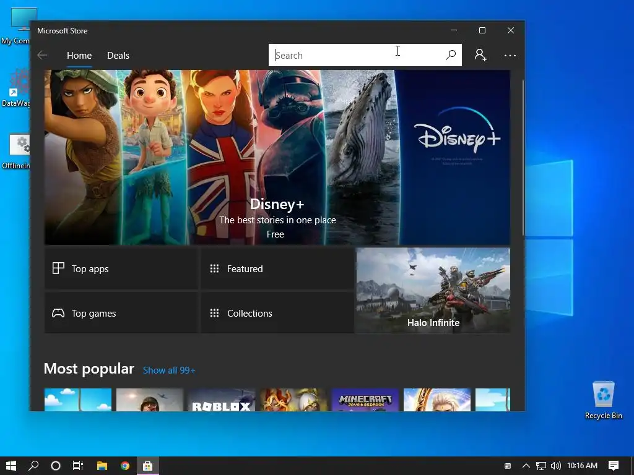Select the My Computer desktop icon
The width and height of the screenshot is (634, 475).
coord(15,26)
